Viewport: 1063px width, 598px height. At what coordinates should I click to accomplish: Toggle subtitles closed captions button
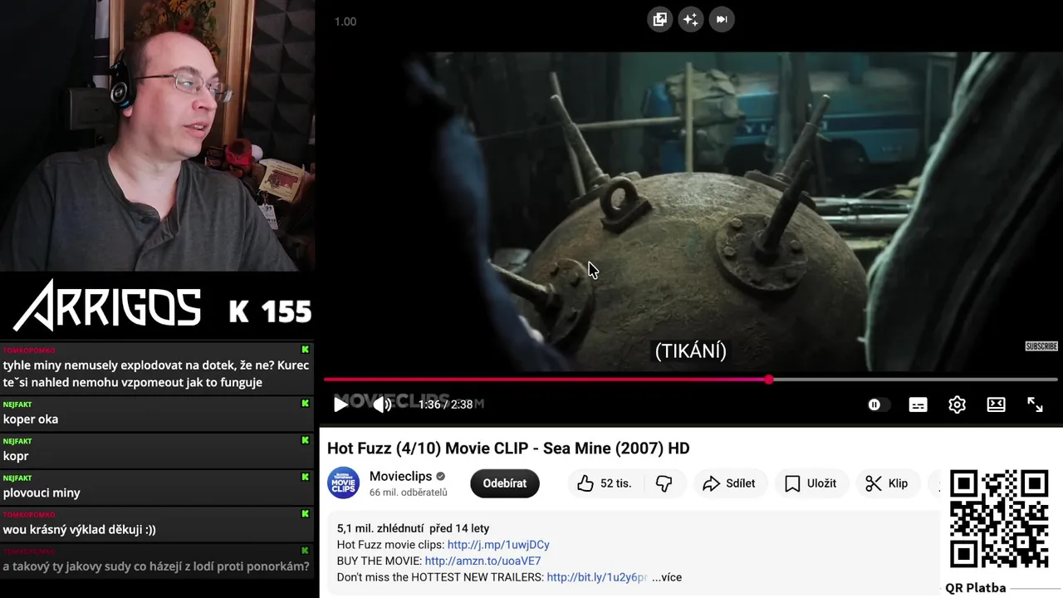[918, 404]
